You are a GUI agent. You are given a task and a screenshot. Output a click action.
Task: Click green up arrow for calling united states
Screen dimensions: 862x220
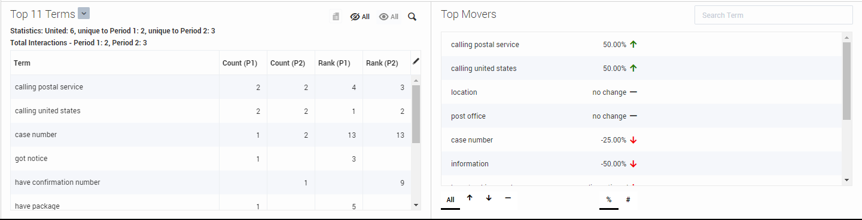pos(633,68)
